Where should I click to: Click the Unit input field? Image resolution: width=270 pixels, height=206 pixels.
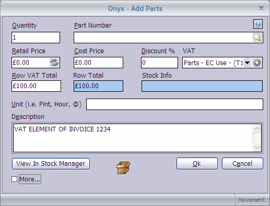coord(174,104)
